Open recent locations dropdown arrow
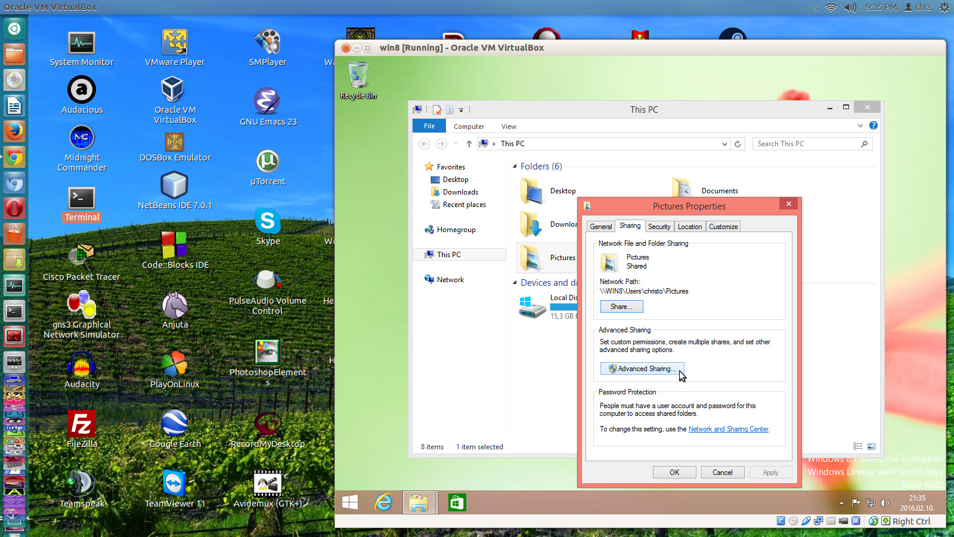 tap(456, 144)
